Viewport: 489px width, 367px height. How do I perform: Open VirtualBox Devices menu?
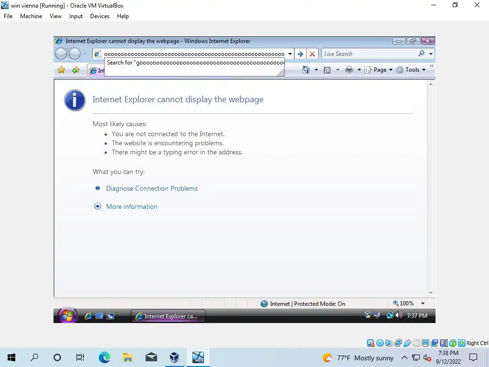tap(100, 16)
